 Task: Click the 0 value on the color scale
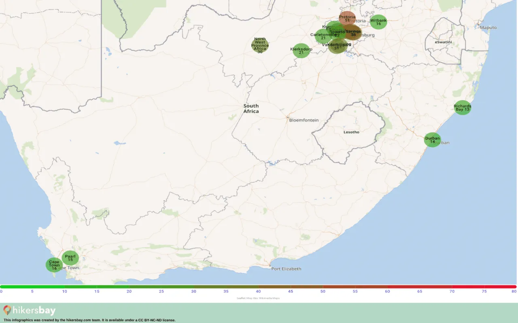(1, 291)
